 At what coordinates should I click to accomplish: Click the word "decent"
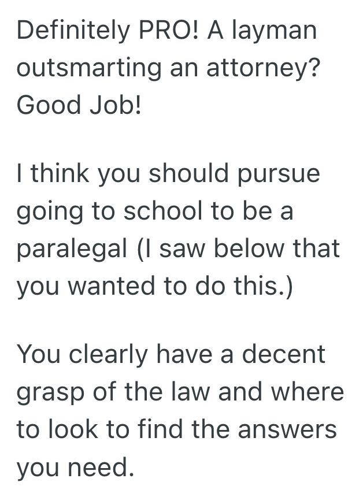point(284,355)
